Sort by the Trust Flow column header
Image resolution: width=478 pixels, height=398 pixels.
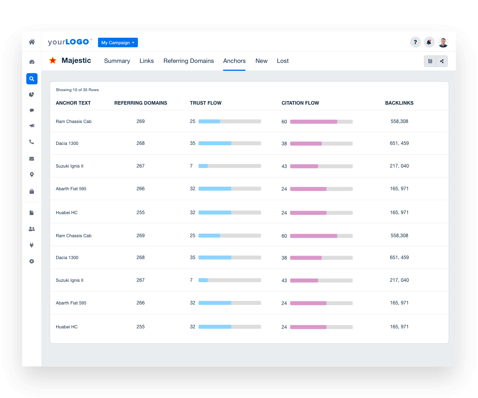(x=206, y=103)
